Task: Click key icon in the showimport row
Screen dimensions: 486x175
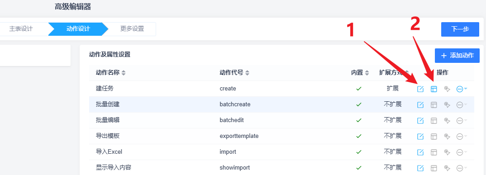Action: 447,168
